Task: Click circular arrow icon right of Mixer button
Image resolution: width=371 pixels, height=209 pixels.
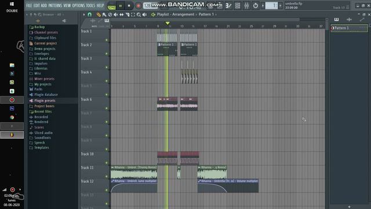Action: pyautogui.click(x=256, y=5)
